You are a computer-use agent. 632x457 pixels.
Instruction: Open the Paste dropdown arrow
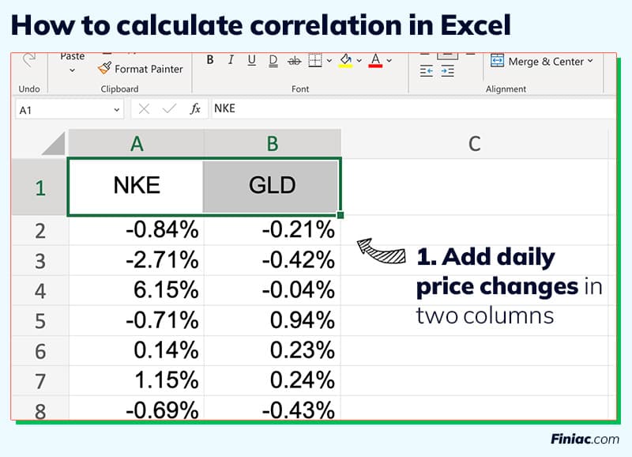pos(71,70)
